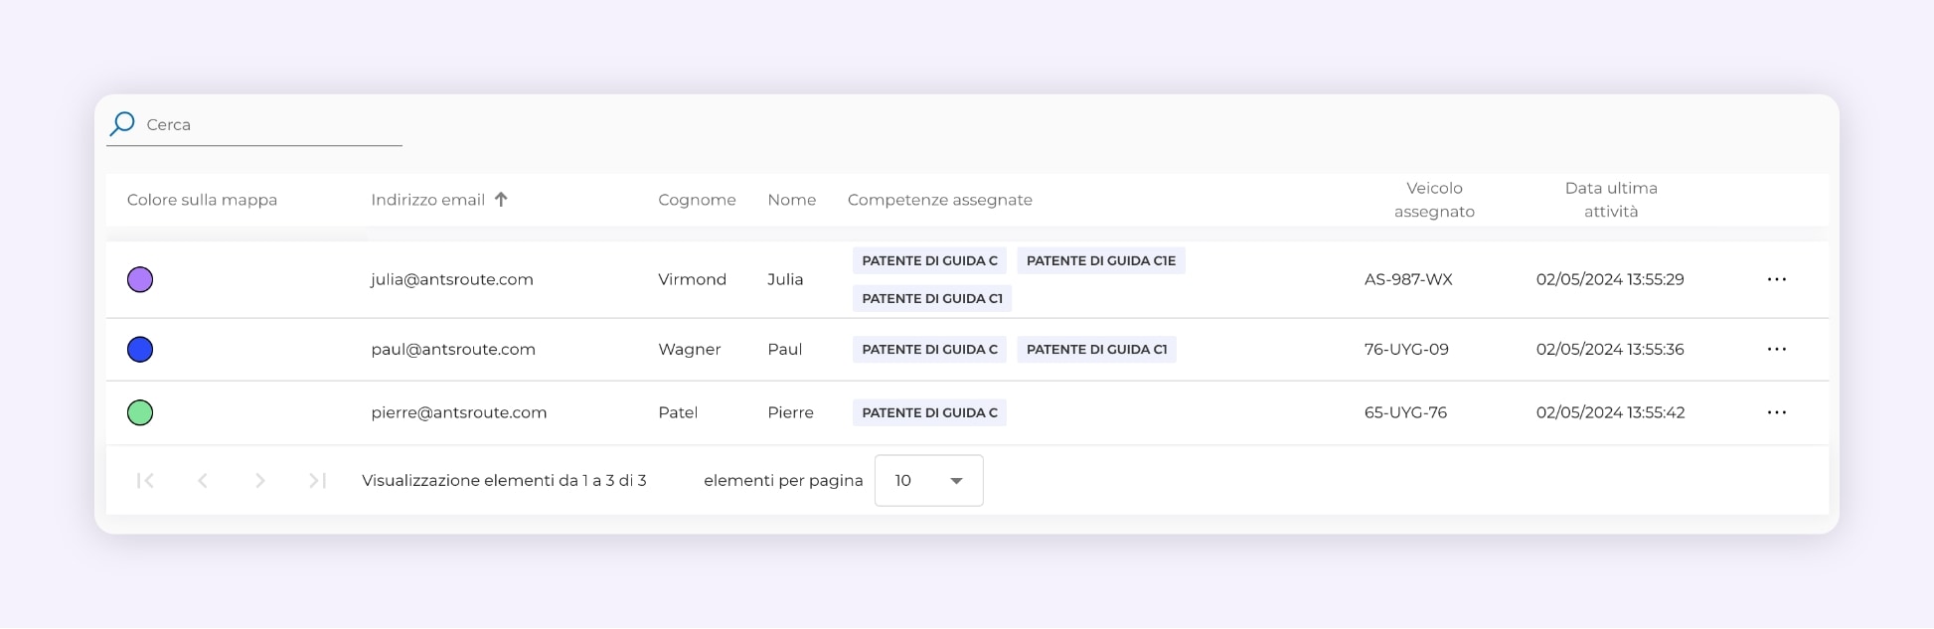This screenshot has height=629, width=1934.
Task: Open the three-dot menu for Paul's row
Action: pos(1776,350)
